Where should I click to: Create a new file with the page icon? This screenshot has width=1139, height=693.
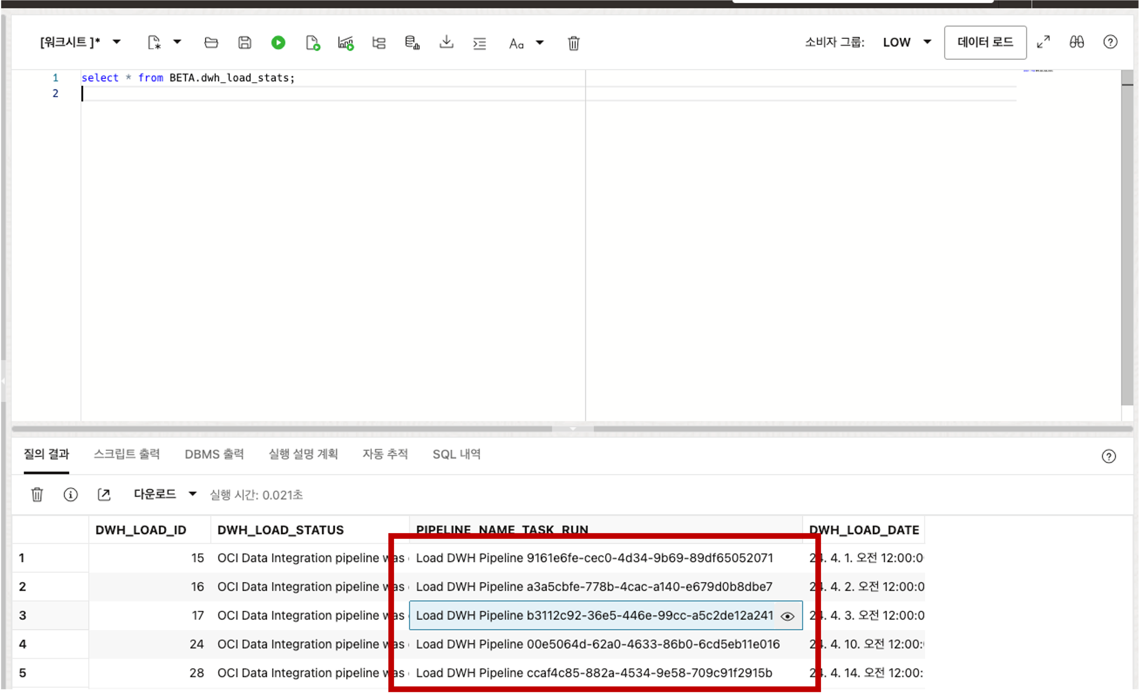[x=154, y=43]
